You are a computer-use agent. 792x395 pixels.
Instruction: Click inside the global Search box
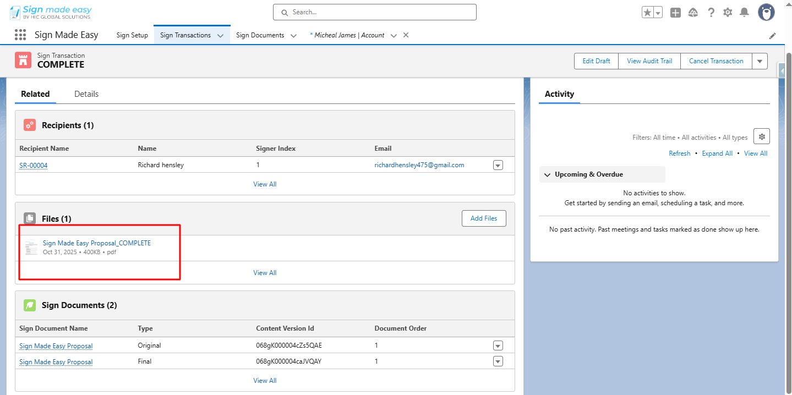point(374,12)
